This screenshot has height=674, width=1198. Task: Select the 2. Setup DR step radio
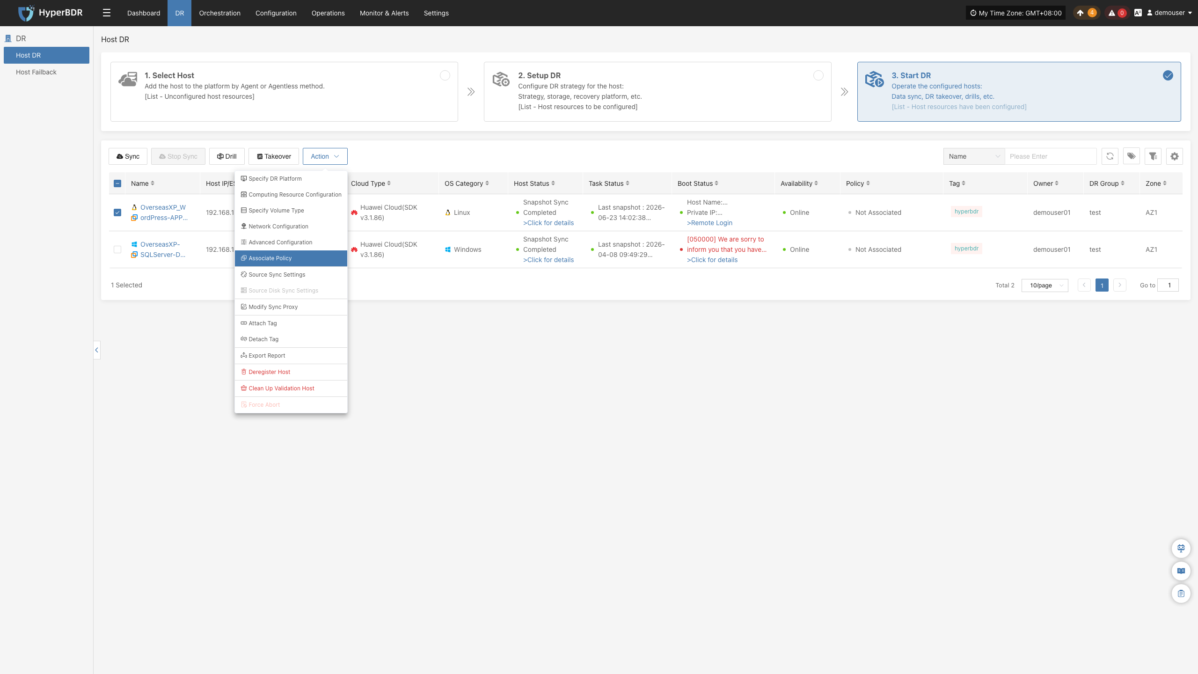(x=818, y=75)
